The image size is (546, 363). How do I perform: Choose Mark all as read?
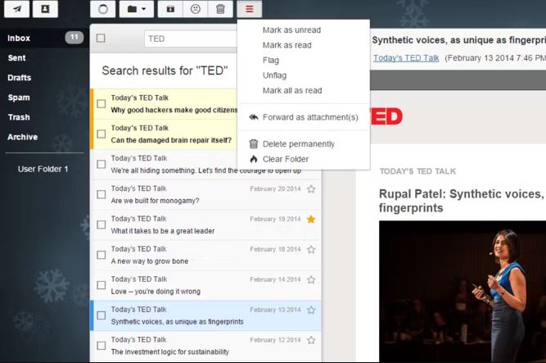pos(292,90)
